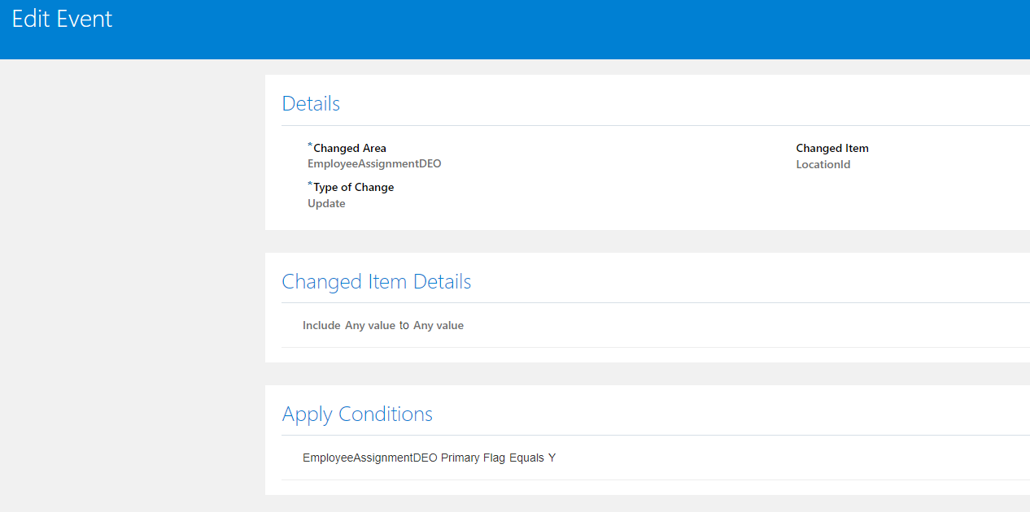This screenshot has height=512, width=1030.
Task: Select the Update type of change value
Action: click(x=326, y=204)
